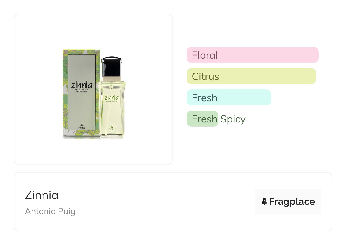Click the word Spicy beside the green bar
346x245 pixels.
233,119
